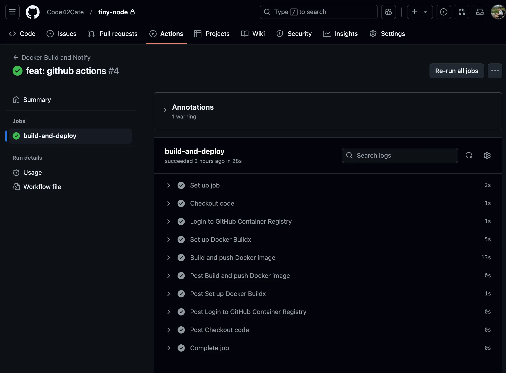Click Re-run all jobs button
The width and height of the screenshot is (506, 373).
(456, 71)
